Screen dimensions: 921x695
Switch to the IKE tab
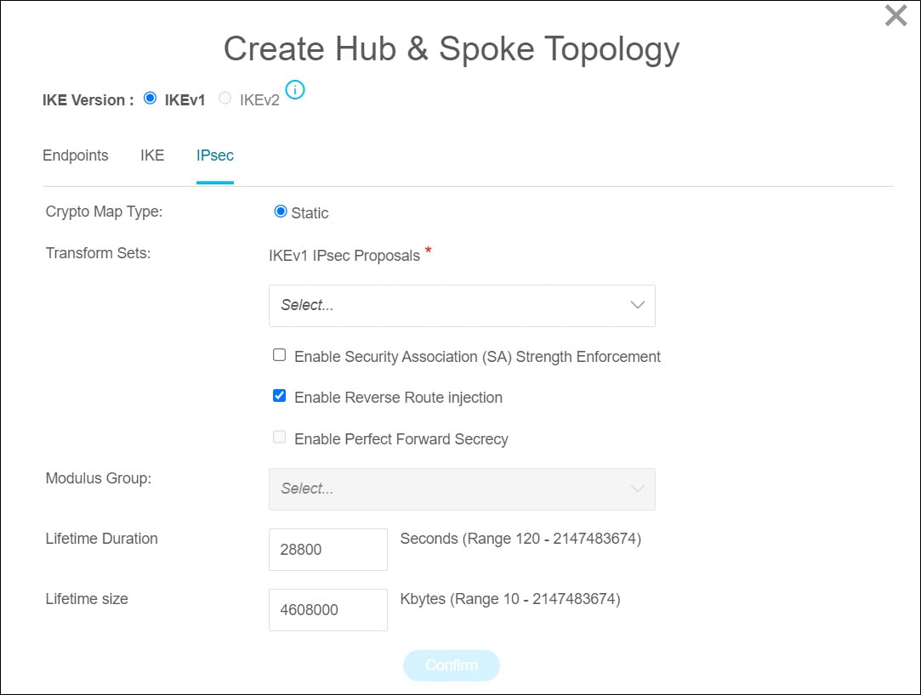(152, 155)
